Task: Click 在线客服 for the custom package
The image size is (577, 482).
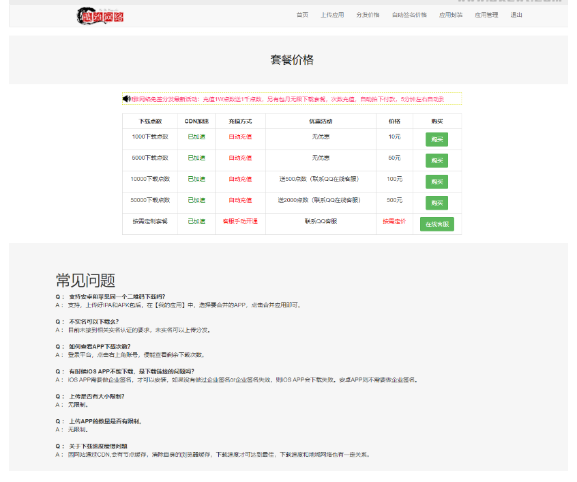Action: 436,224
